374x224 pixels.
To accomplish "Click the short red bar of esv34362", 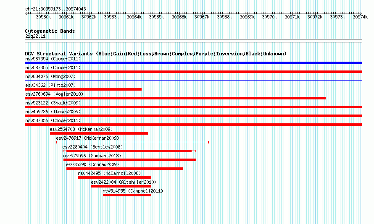I will coord(83,89).
